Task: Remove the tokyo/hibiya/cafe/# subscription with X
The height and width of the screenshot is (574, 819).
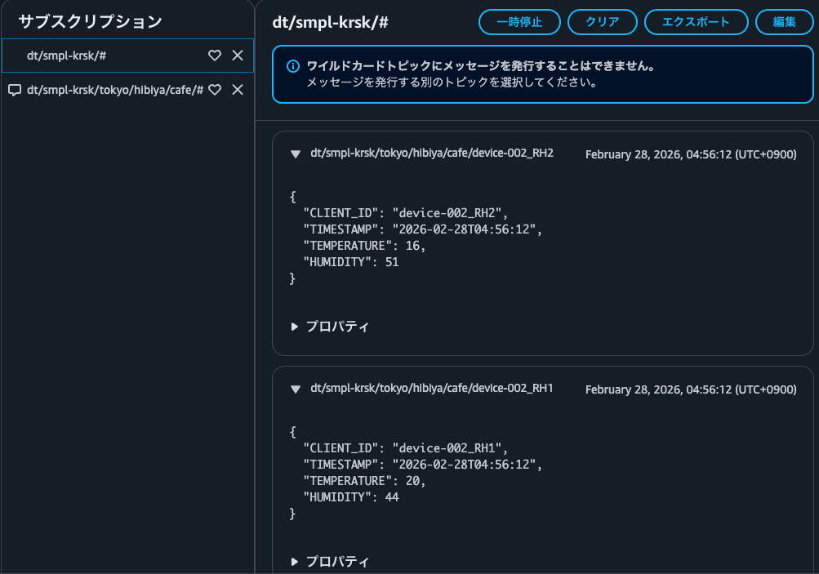Action: click(x=238, y=90)
